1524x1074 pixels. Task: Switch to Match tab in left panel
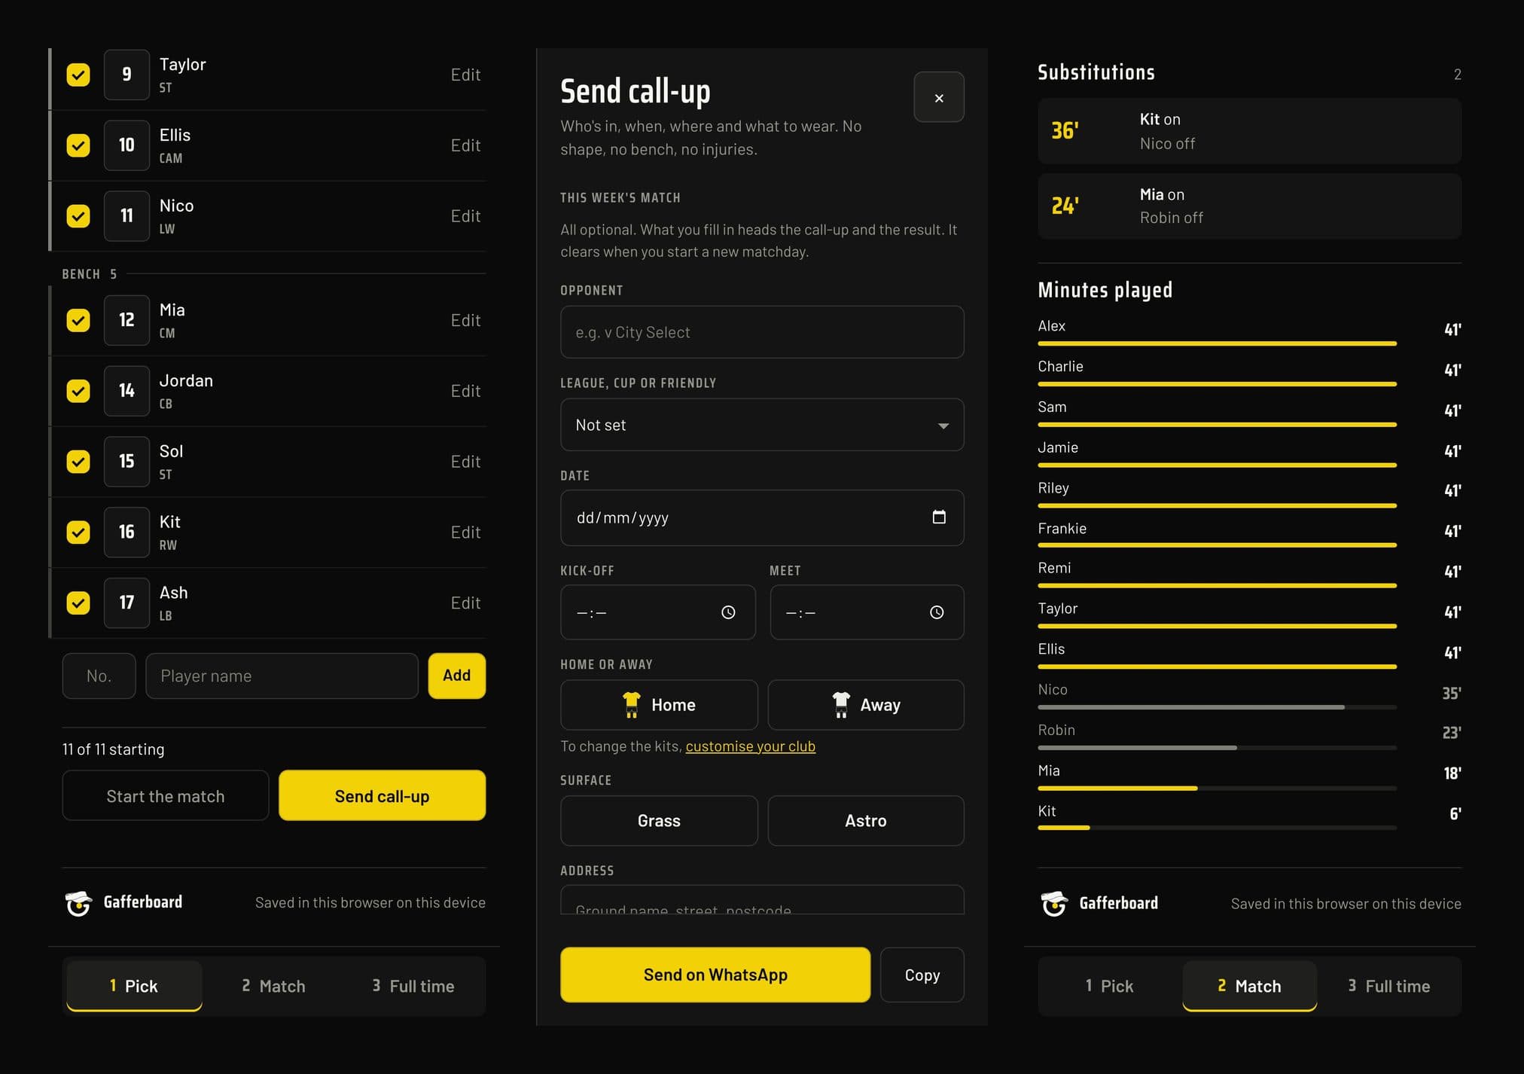point(273,986)
